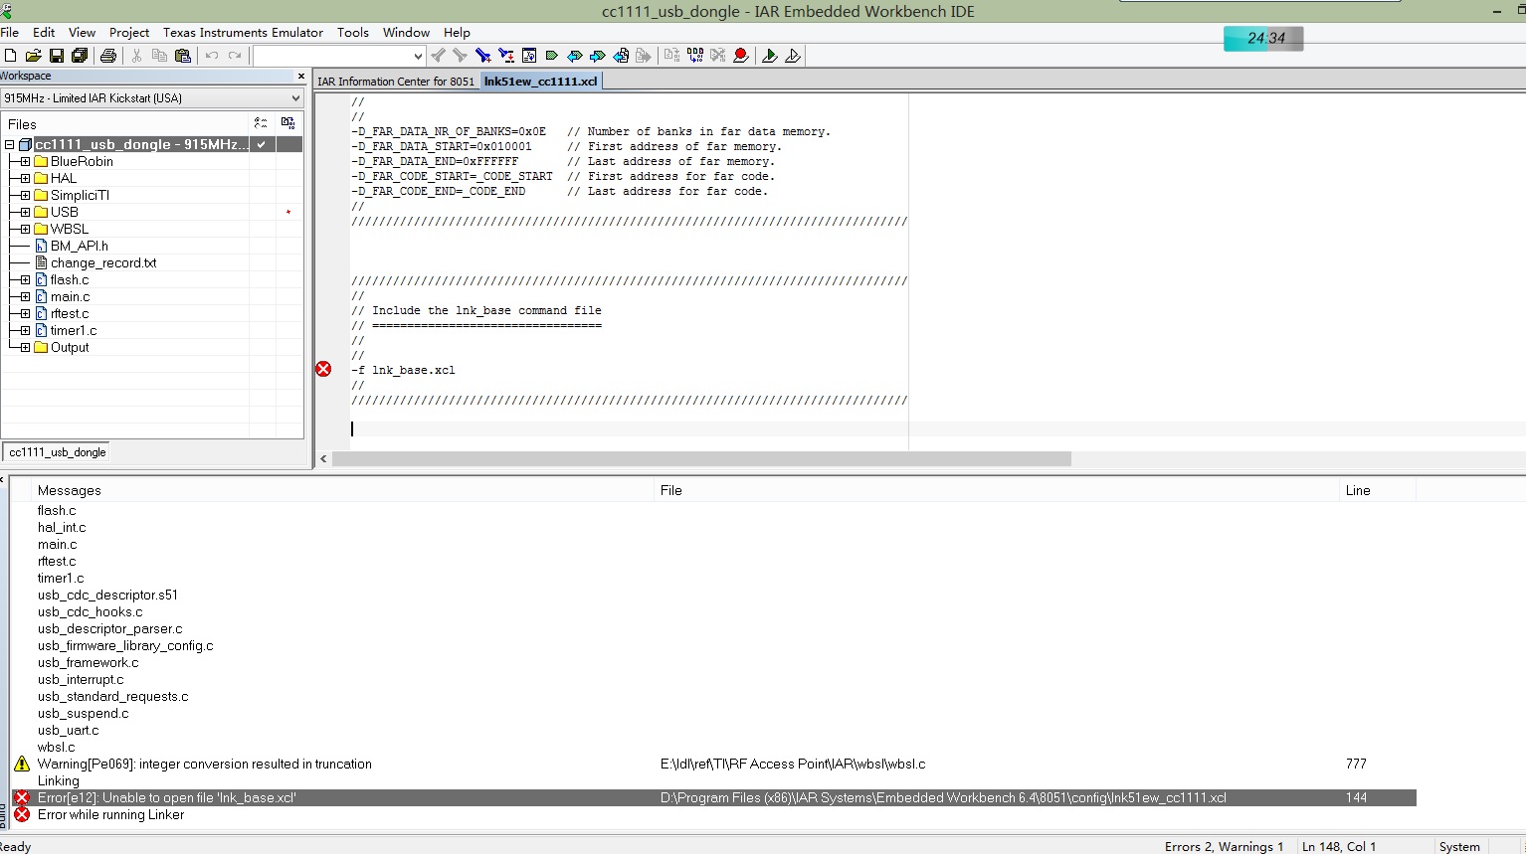Image resolution: width=1526 pixels, height=854 pixels.
Task: Click Debug without Downloading icon
Action: (793, 56)
